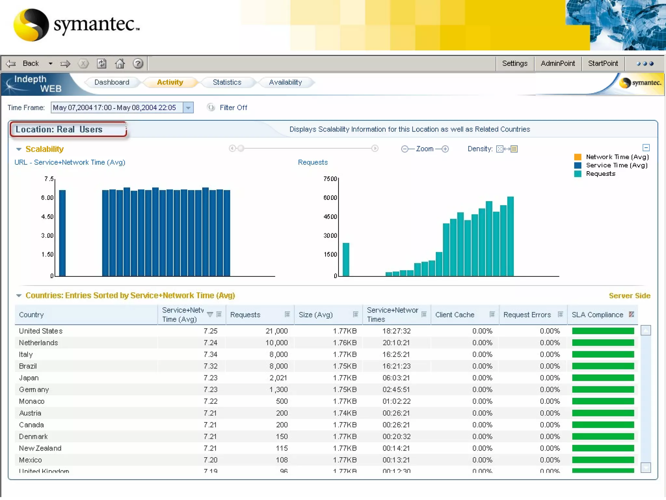Click the AdminPoint button
Image resolution: width=666 pixels, height=500 pixels.
pos(557,63)
